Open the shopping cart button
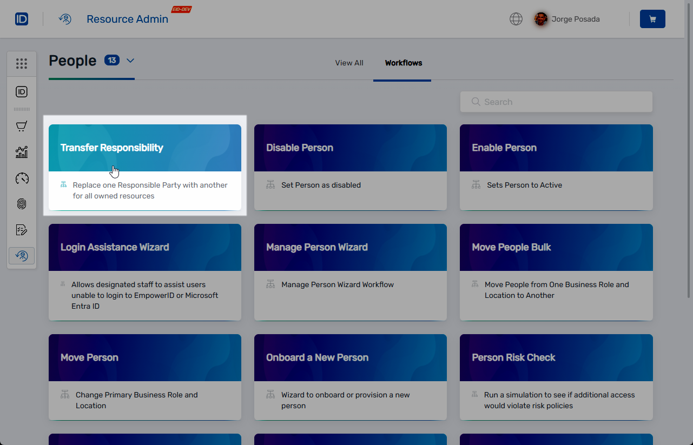 point(652,19)
